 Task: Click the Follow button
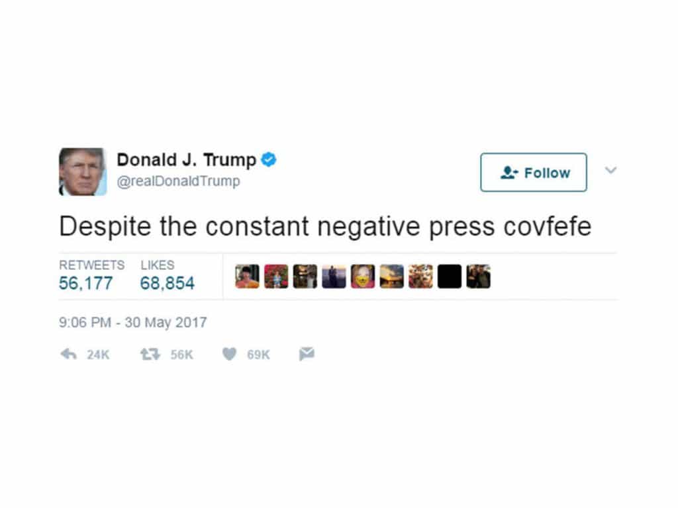(534, 173)
